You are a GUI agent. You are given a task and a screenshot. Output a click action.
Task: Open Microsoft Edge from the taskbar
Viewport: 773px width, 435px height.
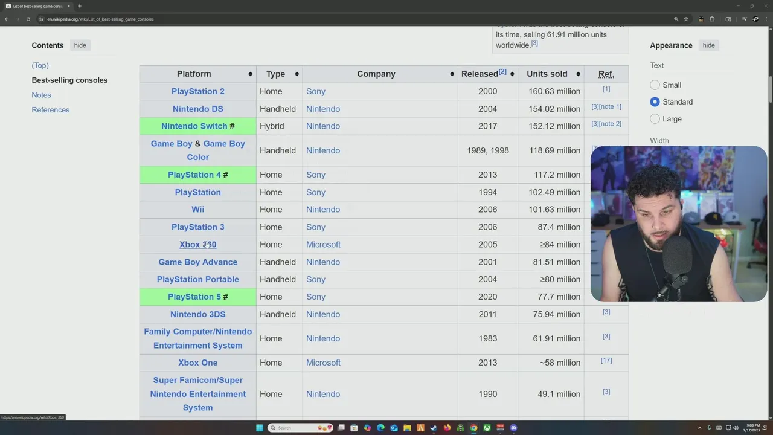click(x=381, y=428)
